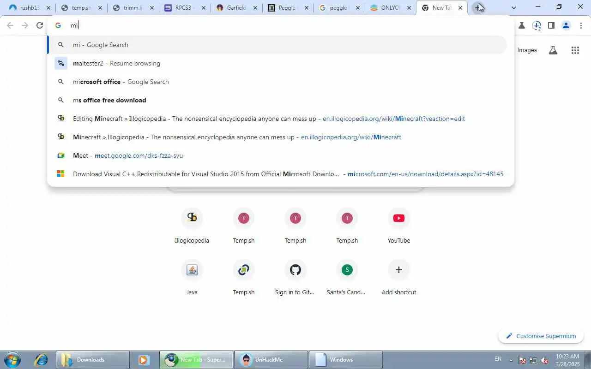Open the Chrome Labs flask icon in toolbar

pyautogui.click(x=522, y=25)
